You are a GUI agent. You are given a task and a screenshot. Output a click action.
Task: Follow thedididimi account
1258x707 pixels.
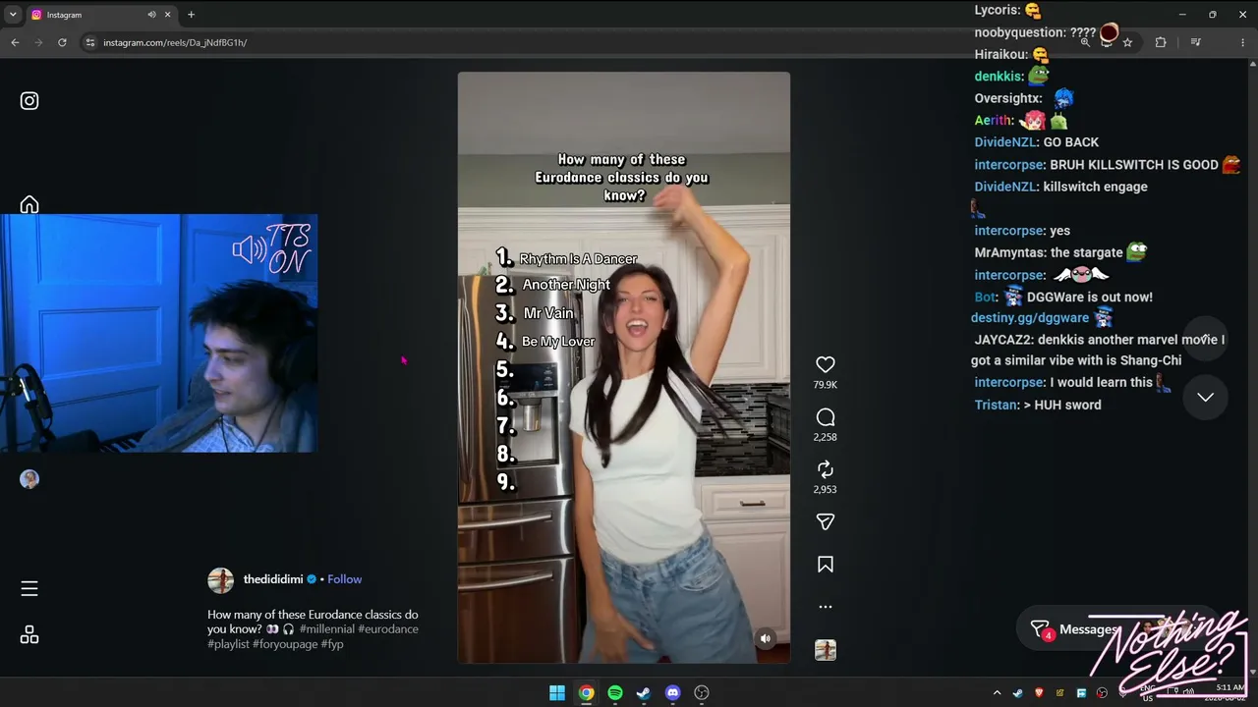tap(345, 579)
